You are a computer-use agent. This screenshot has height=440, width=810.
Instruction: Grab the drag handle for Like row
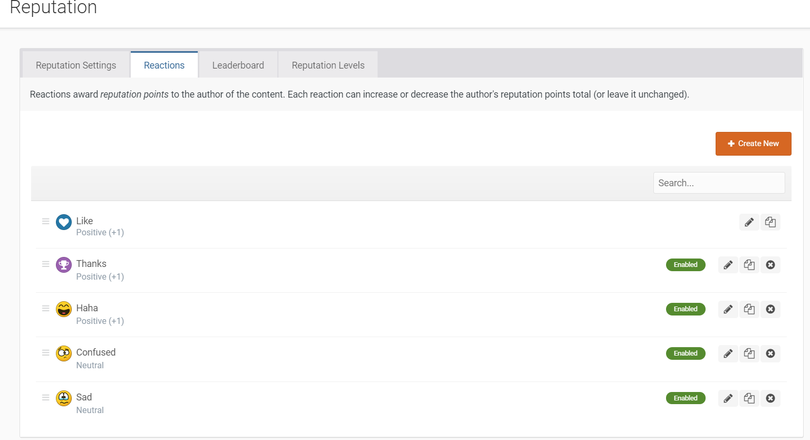click(x=46, y=222)
